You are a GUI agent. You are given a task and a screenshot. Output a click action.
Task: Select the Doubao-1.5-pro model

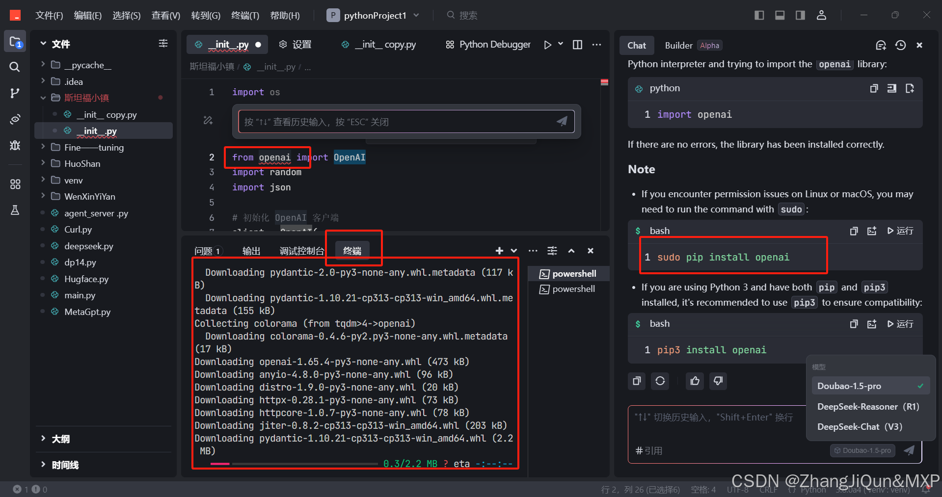(x=870, y=386)
